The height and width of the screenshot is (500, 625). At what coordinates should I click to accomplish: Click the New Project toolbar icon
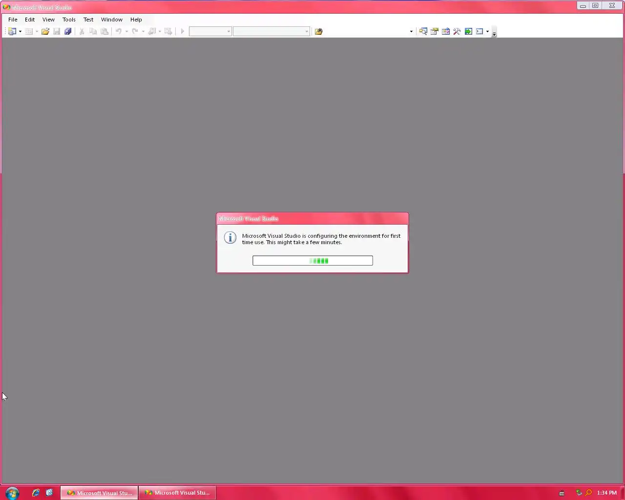pos(12,31)
